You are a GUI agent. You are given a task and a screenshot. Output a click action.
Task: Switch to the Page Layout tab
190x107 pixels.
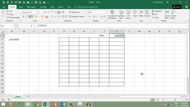pyautogui.click(x=31, y=7)
